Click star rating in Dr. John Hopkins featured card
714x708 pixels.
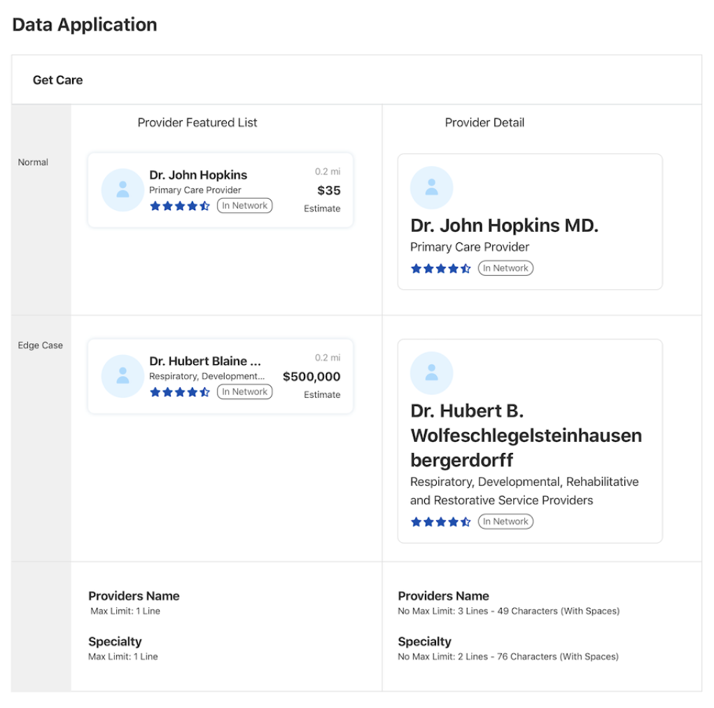[x=180, y=206]
